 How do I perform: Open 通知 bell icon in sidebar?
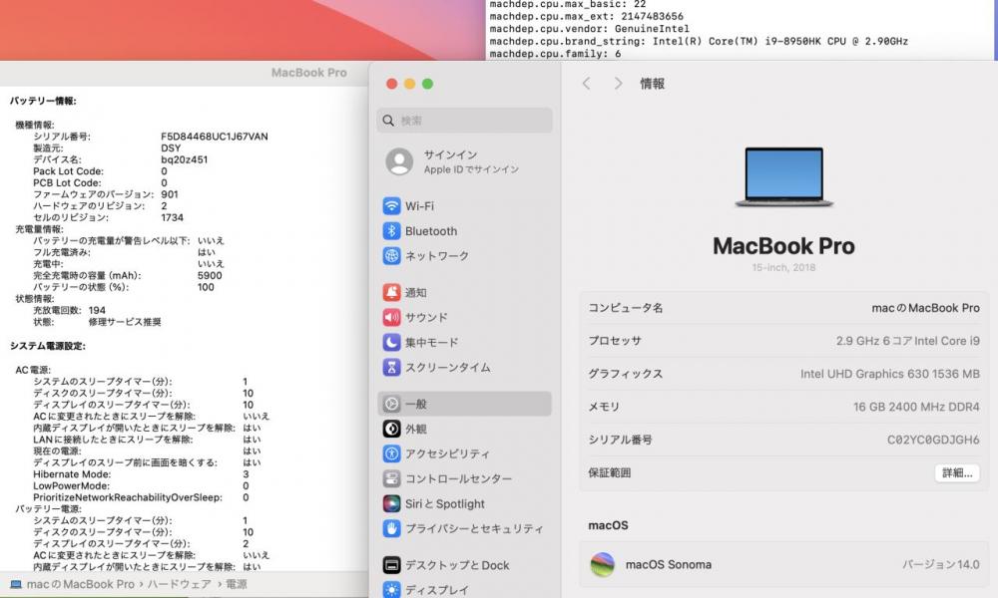click(x=391, y=292)
